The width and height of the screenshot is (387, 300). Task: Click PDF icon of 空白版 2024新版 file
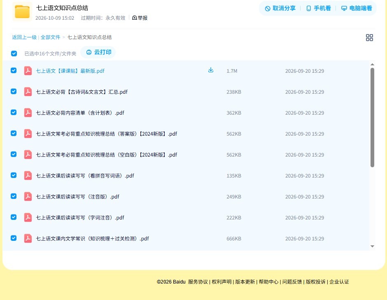28,155
